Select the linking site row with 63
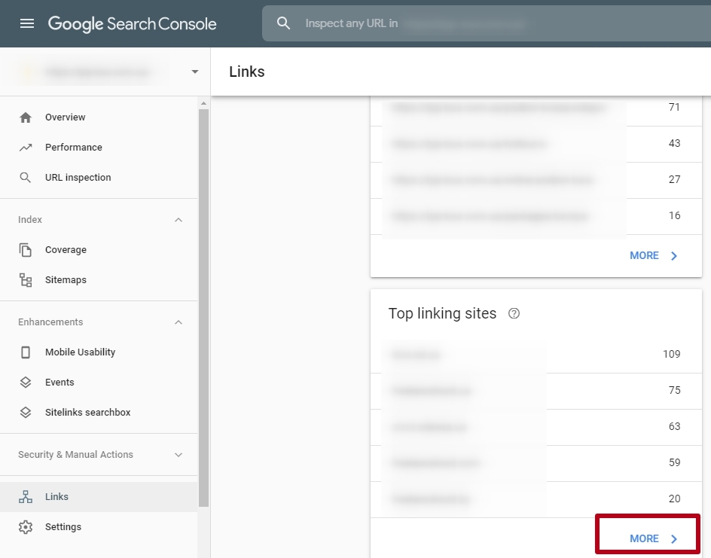Screen dimensions: 711x558 [536, 427]
